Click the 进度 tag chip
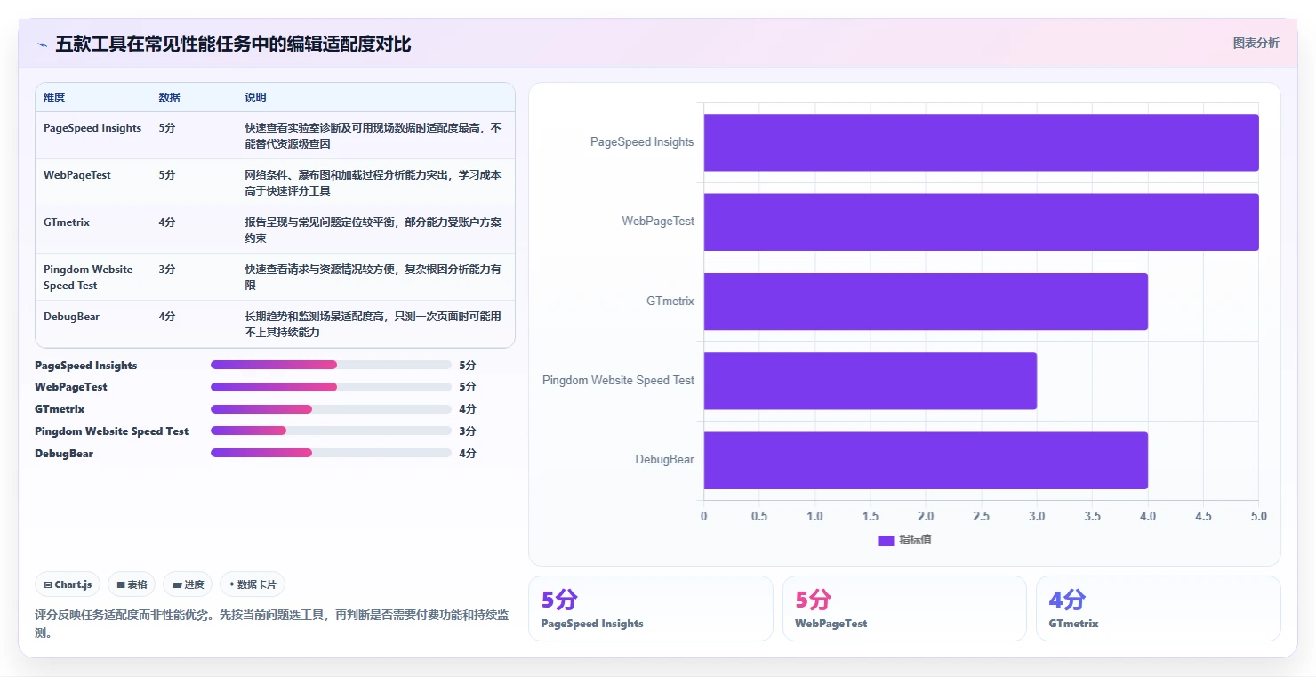The width and height of the screenshot is (1316, 677). [188, 584]
